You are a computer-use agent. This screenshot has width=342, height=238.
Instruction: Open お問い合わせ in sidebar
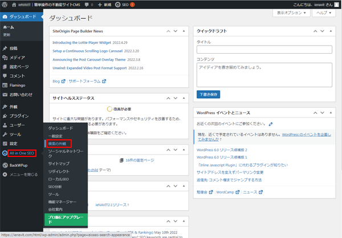point(22,95)
